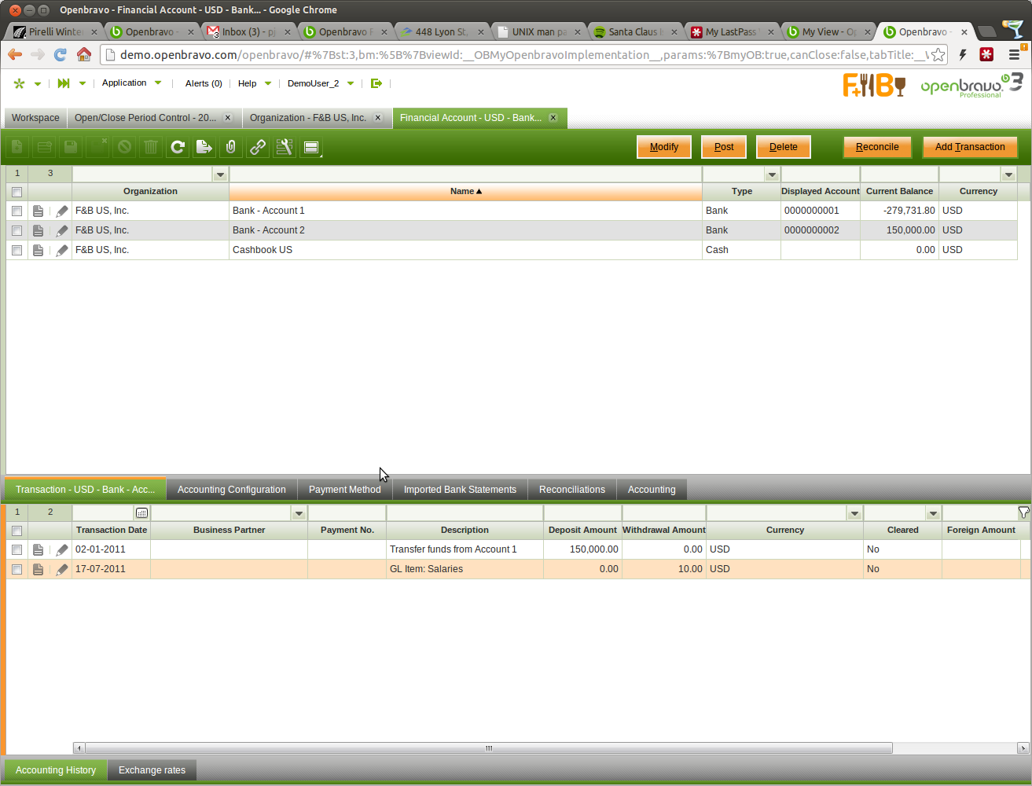Click pencil edit icon for Bank - Account 2
The height and width of the screenshot is (786, 1032).
click(62, 230)
